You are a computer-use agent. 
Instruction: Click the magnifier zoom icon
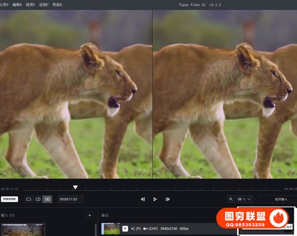pos(231,199)
